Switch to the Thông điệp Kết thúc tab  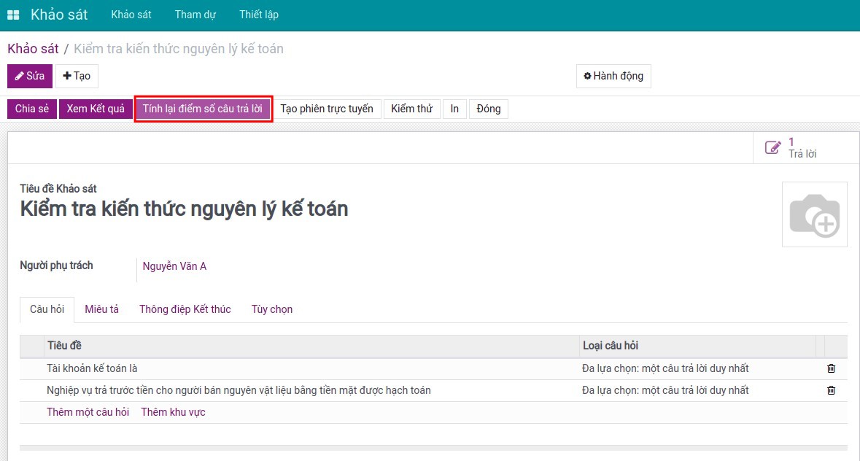185,309
